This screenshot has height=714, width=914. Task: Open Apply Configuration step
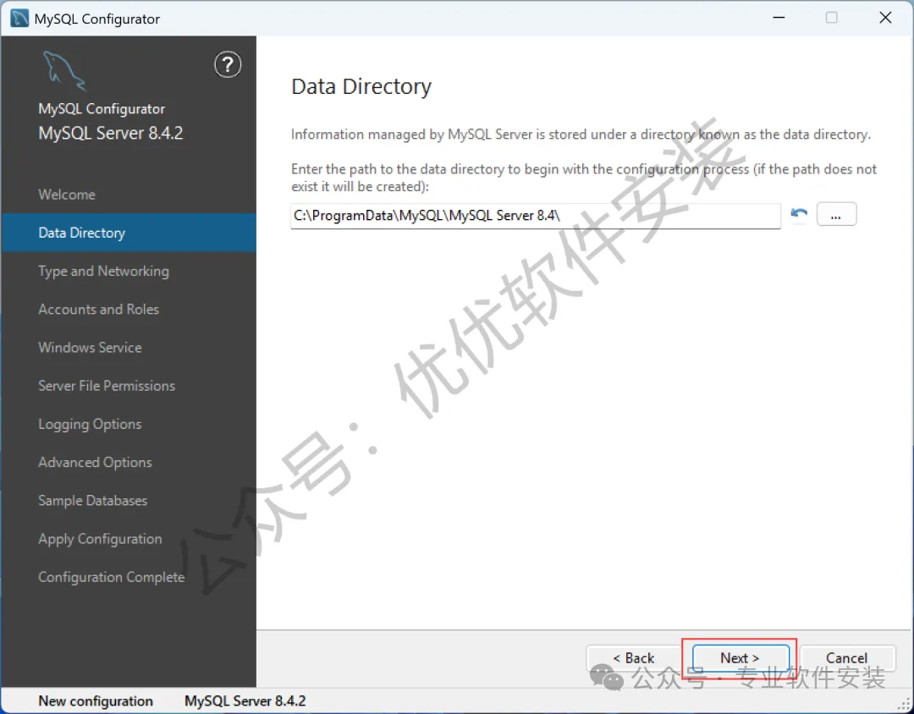[x=129, y=539]
